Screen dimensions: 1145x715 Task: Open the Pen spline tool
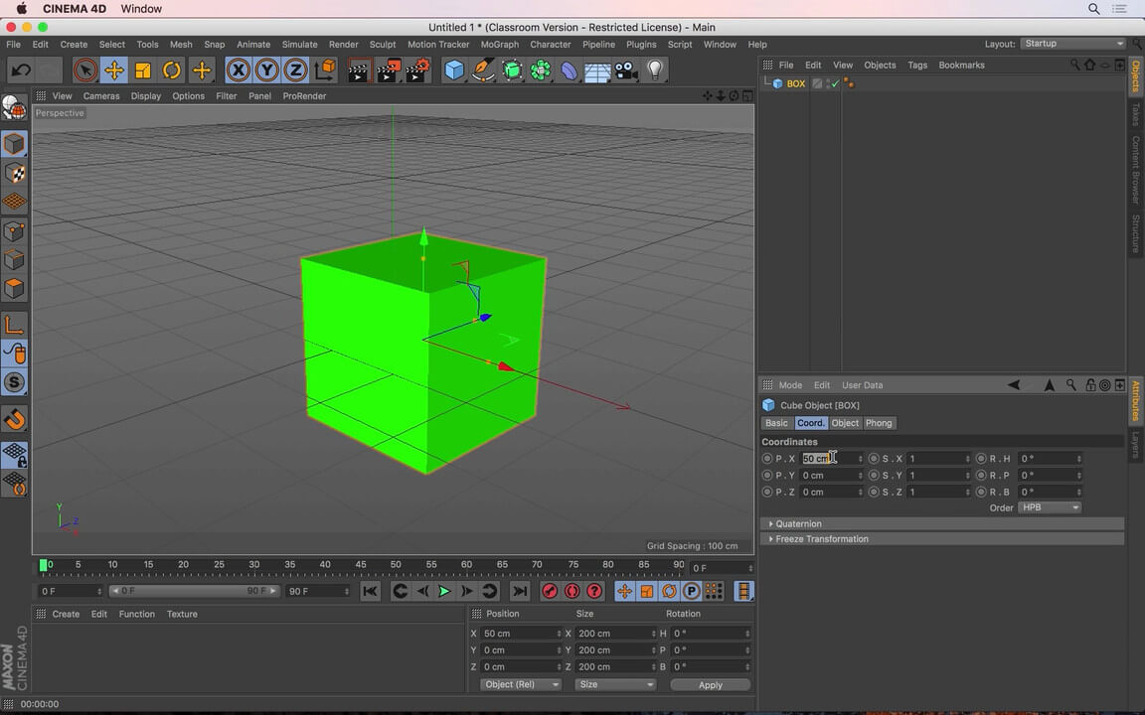coord(484,71)
